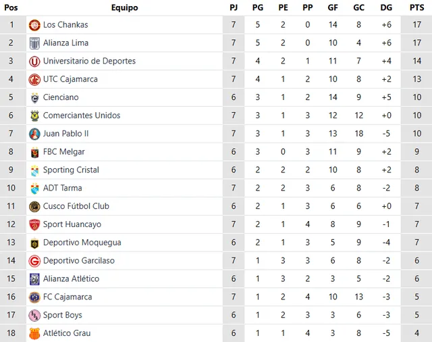
Task: Click the Cusco Fútbol Club name
Action: pos(76,206)
